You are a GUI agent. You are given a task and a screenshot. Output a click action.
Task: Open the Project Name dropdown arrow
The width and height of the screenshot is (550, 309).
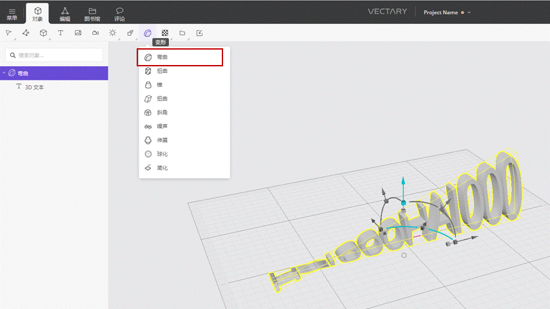[469, 13]
